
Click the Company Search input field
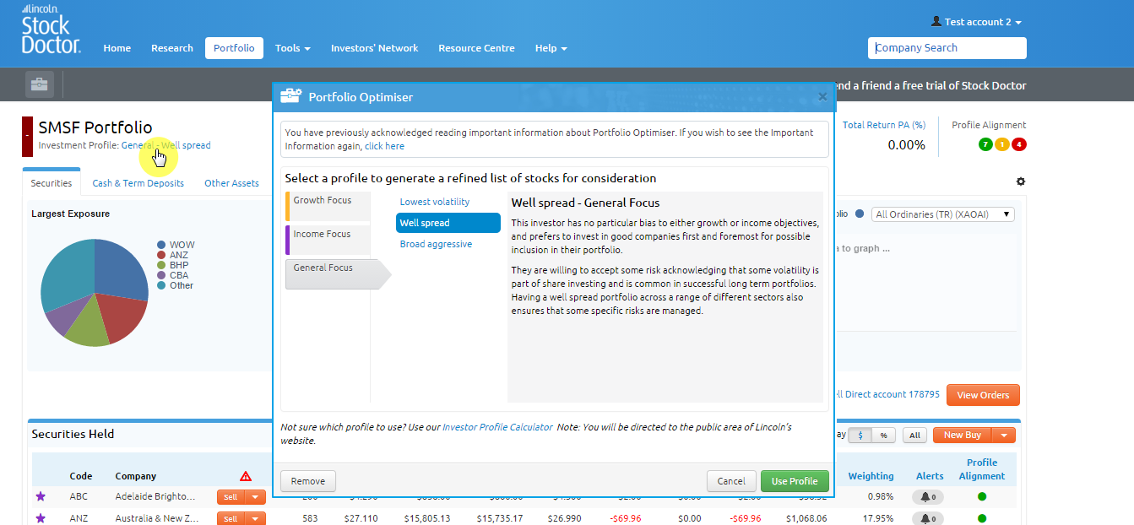pyautogui.click(x=947, y=48)
